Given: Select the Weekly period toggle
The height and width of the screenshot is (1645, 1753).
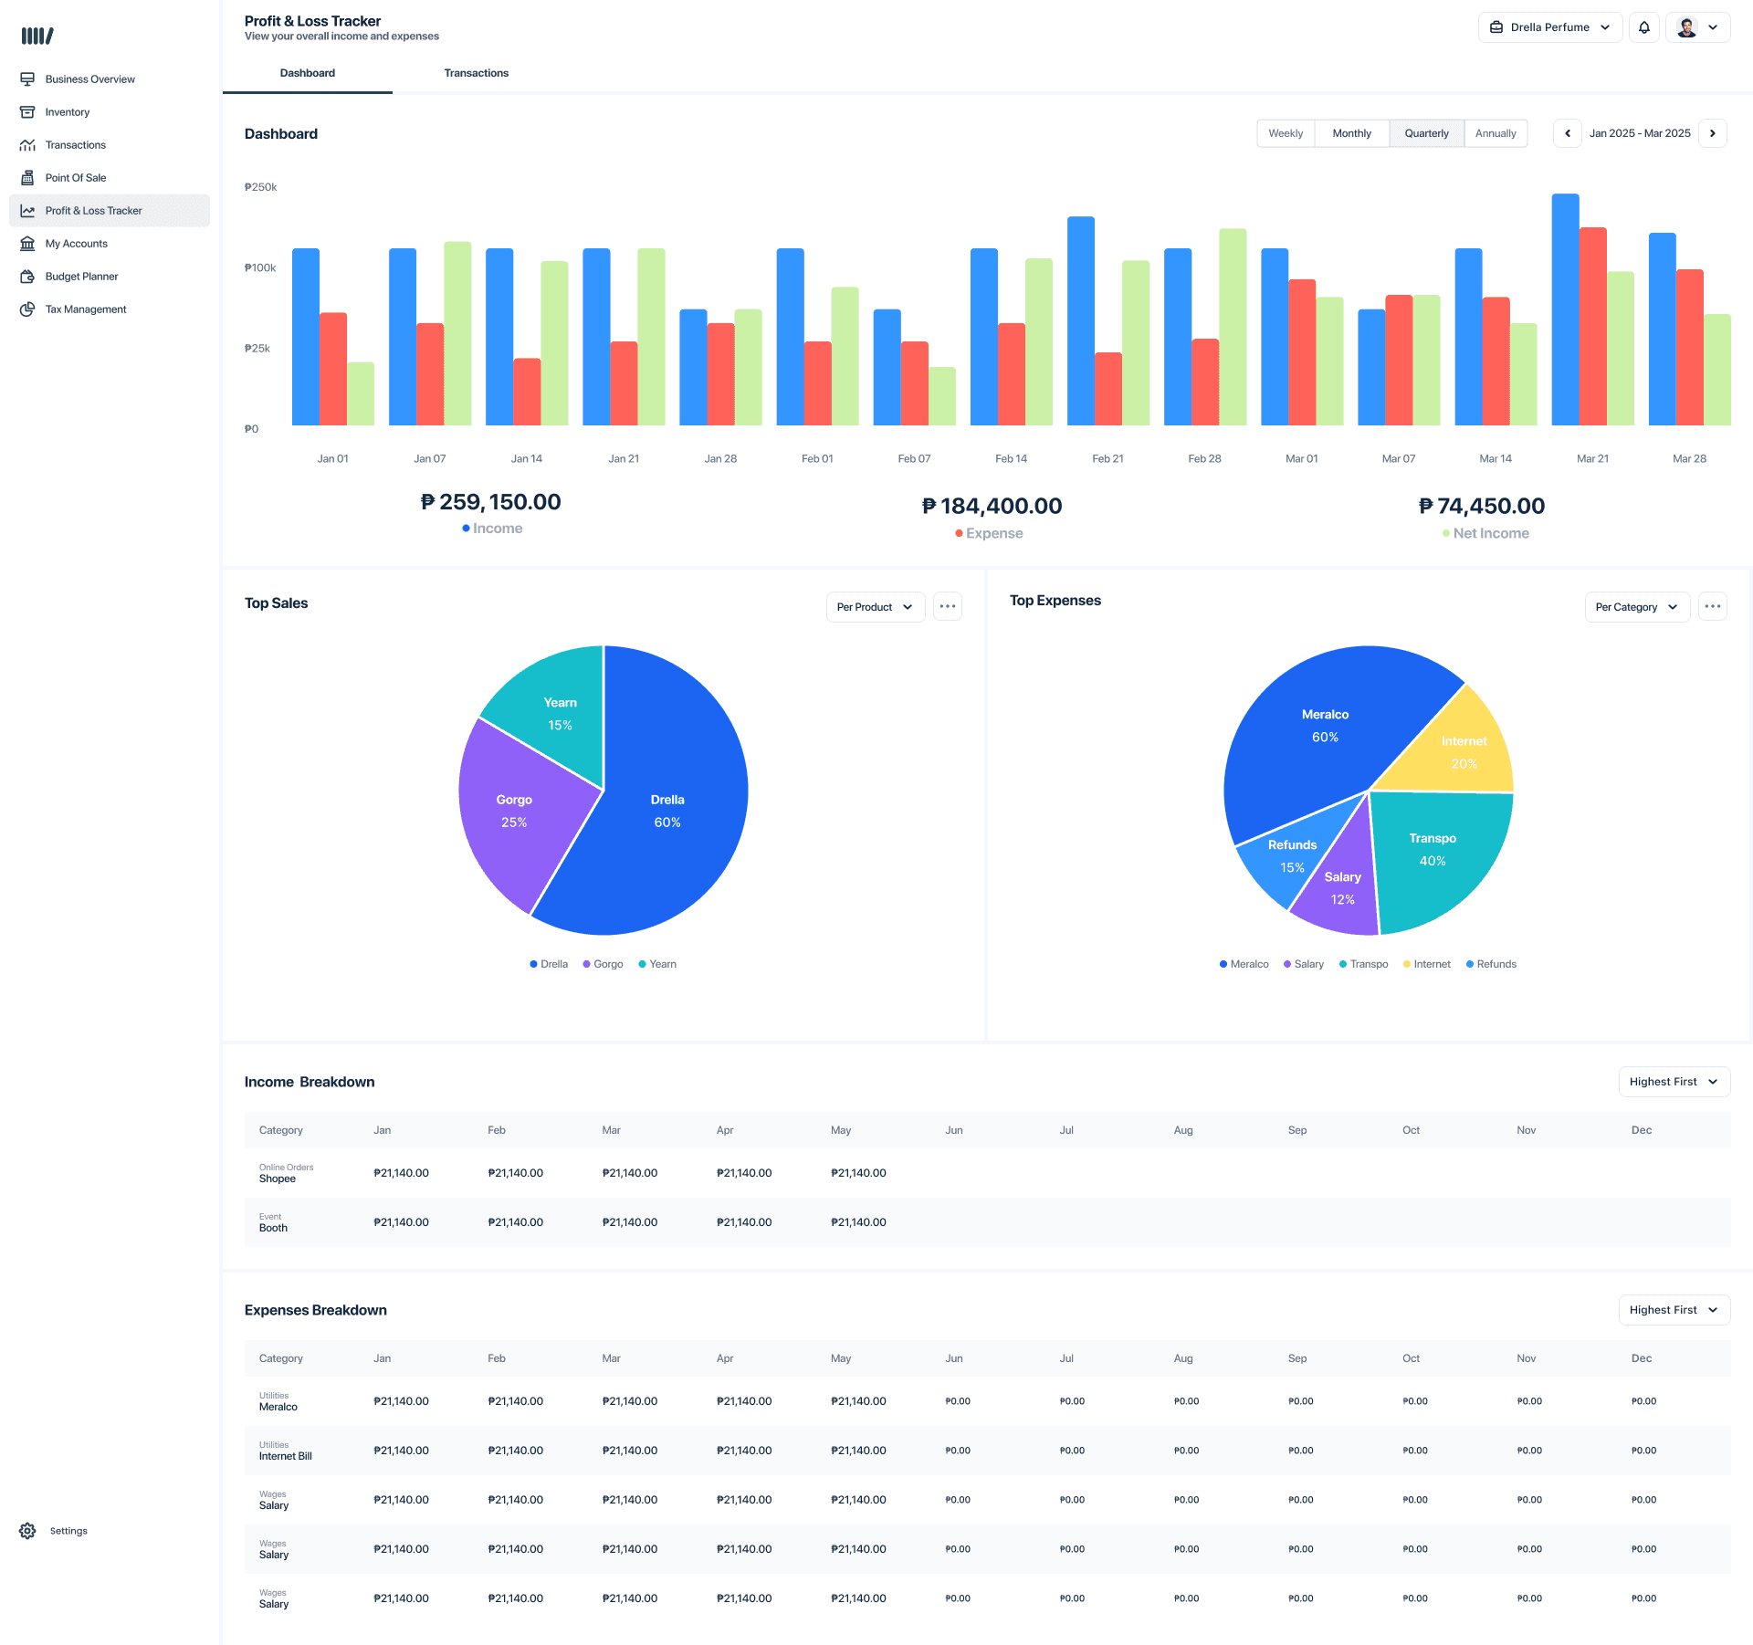Looking at the screenshot, I should [x=1286, y=133].
